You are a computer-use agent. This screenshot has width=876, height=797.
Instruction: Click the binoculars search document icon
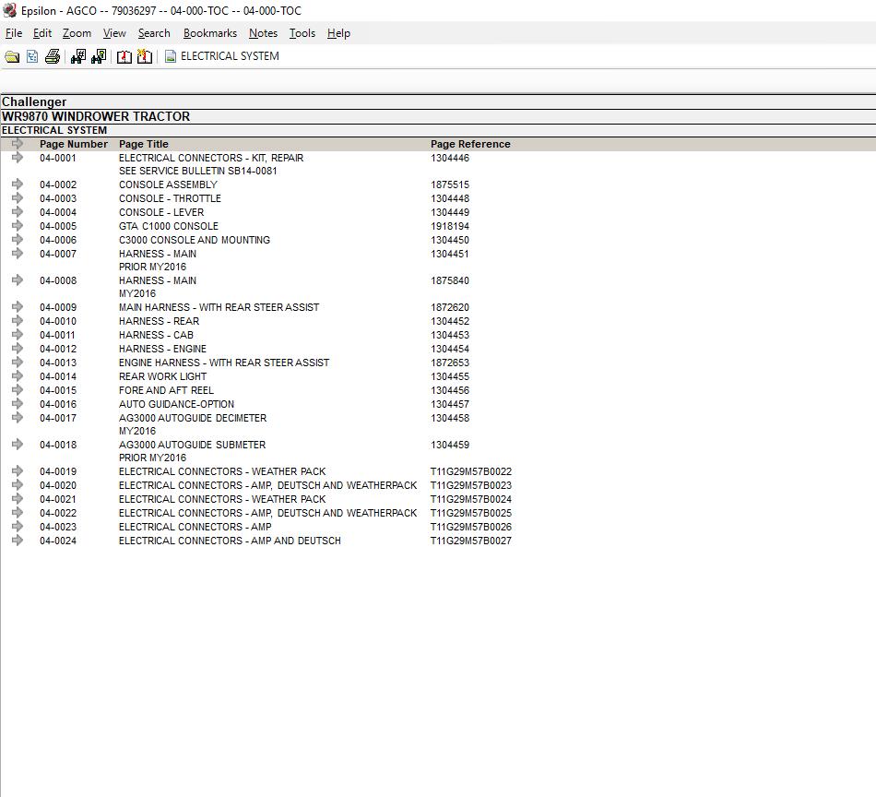click(x=99, y=56)
